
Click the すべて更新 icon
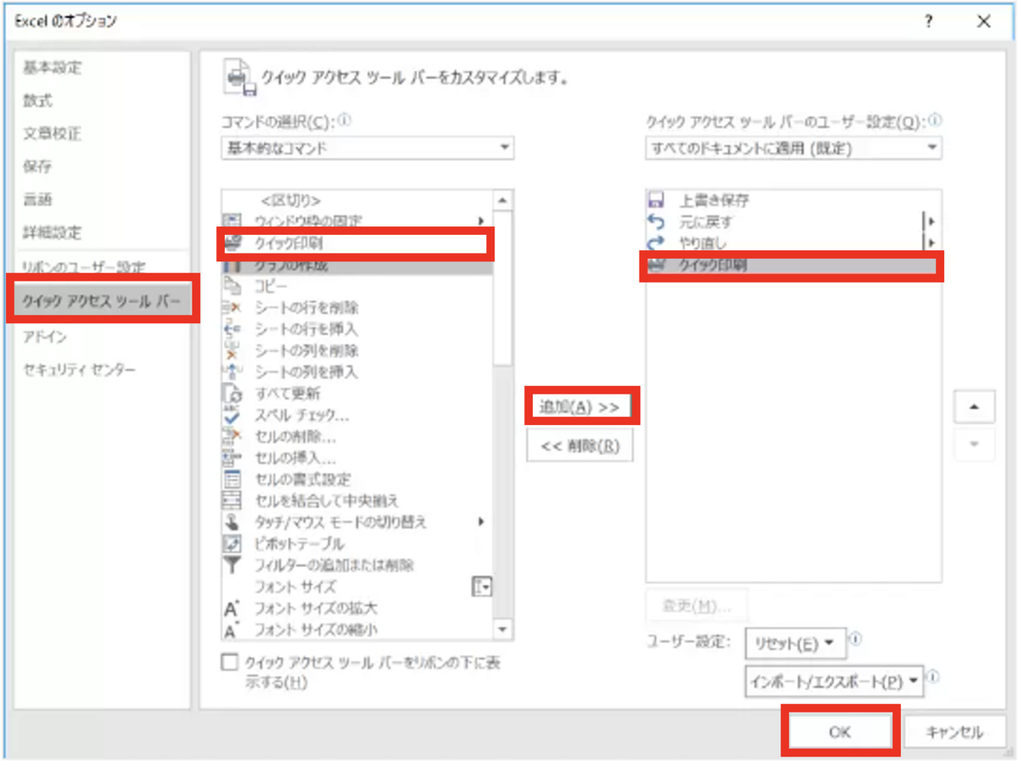(232, 394)
